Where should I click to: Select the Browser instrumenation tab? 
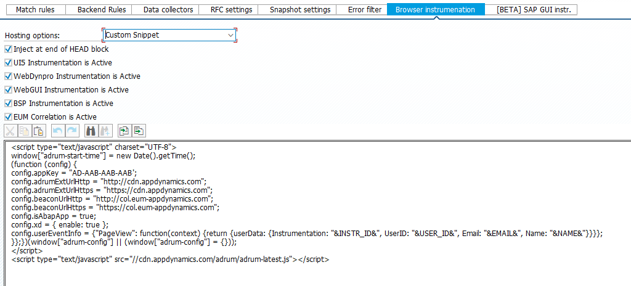(436, 10)
